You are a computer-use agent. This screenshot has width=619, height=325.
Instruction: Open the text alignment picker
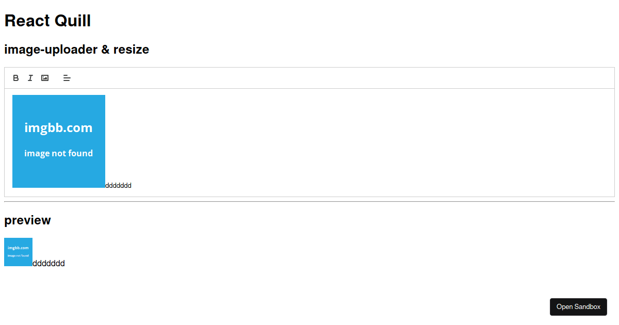pyautogui.click(x=67, y=78)
